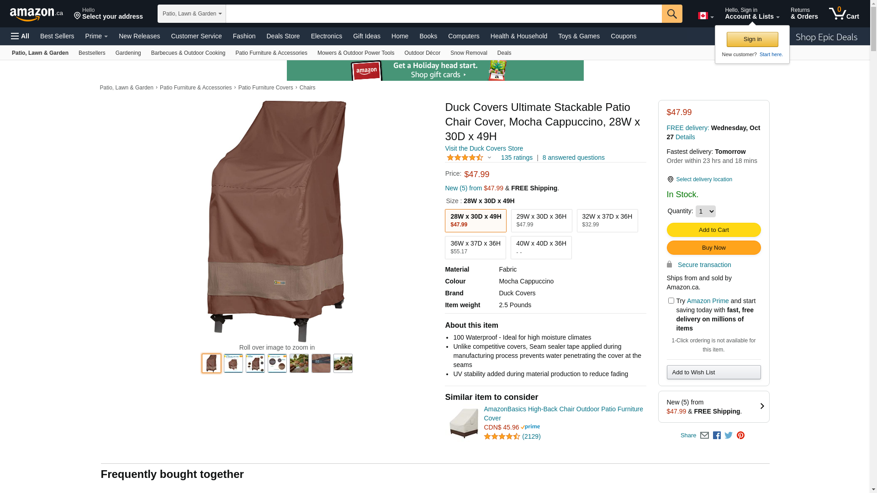Viewport: 877px width, 493px height.
Task: Open the Canada flag country selector
Action: tap(706, 16)
